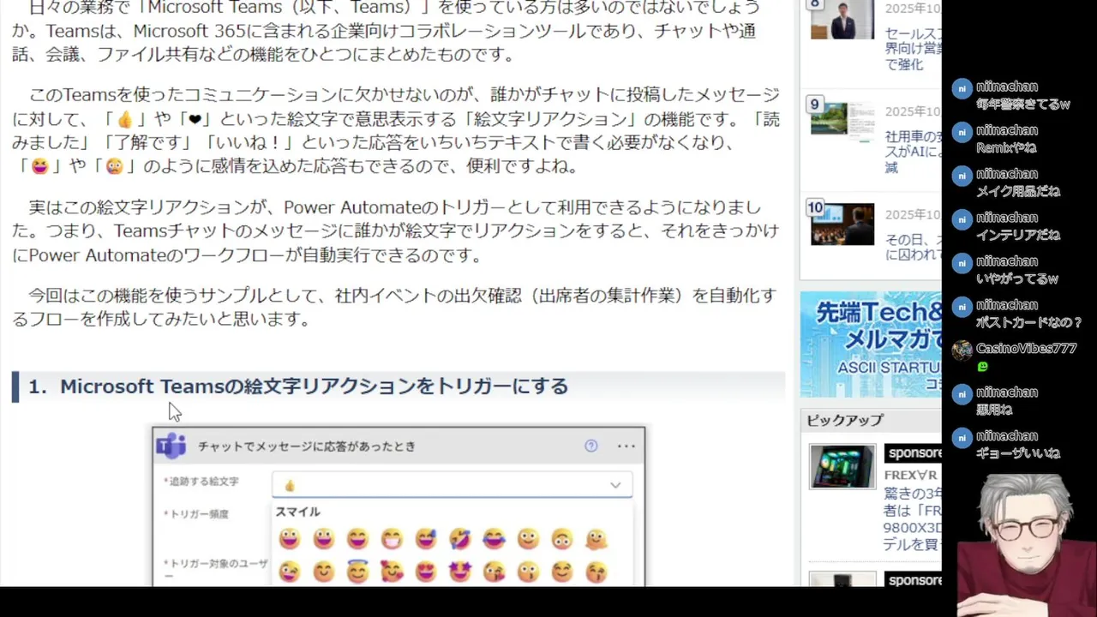1097x617 pixels.
Task: Click CasinoVibes777's chat avatar
Action: click(962, 350)
